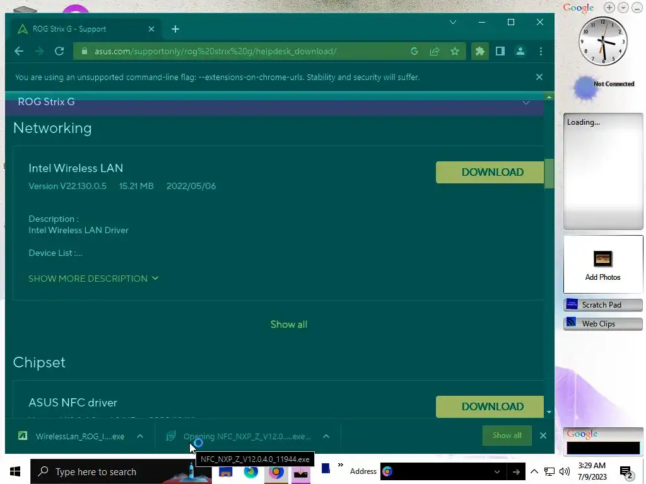
Task: Open a new browser tab
Action: pos(175,29)
